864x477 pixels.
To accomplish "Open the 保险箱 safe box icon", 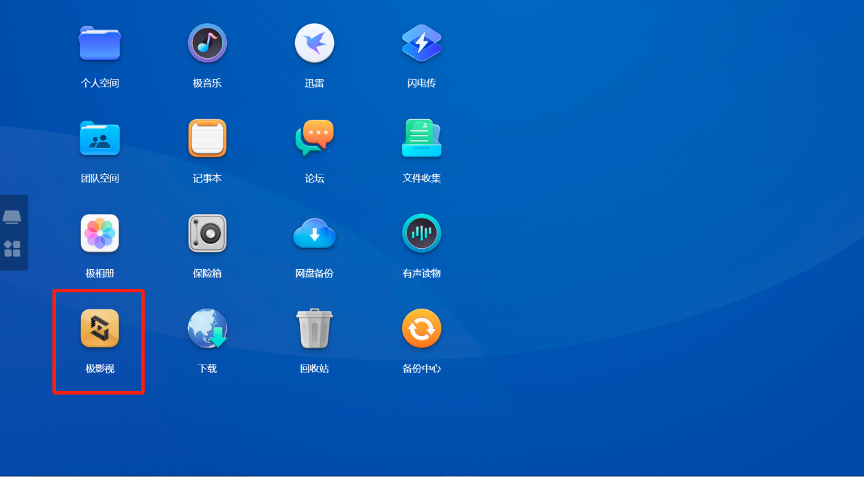I will pos(207,234).
